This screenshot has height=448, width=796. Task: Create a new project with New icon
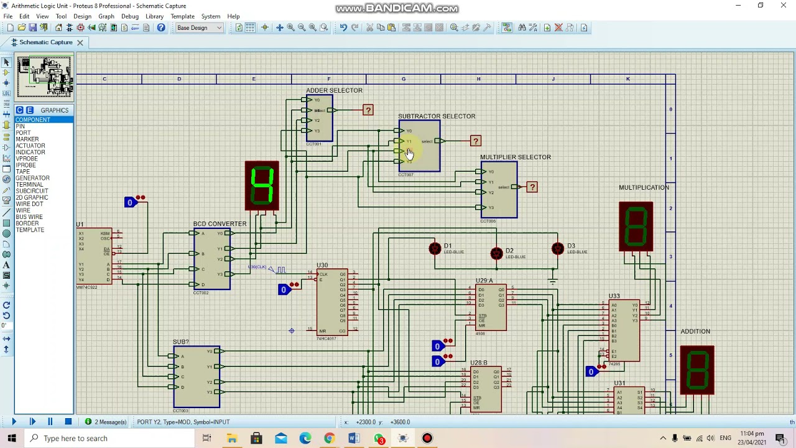10,27
